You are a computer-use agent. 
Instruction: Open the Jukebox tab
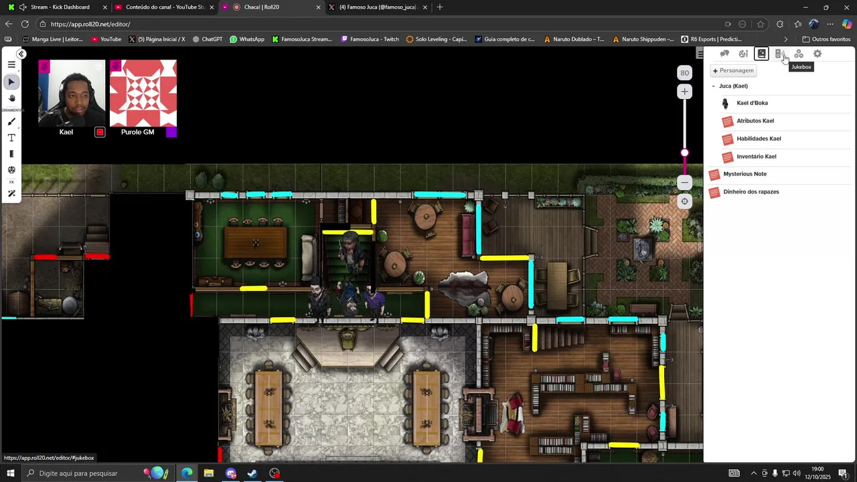pos(780,54)
